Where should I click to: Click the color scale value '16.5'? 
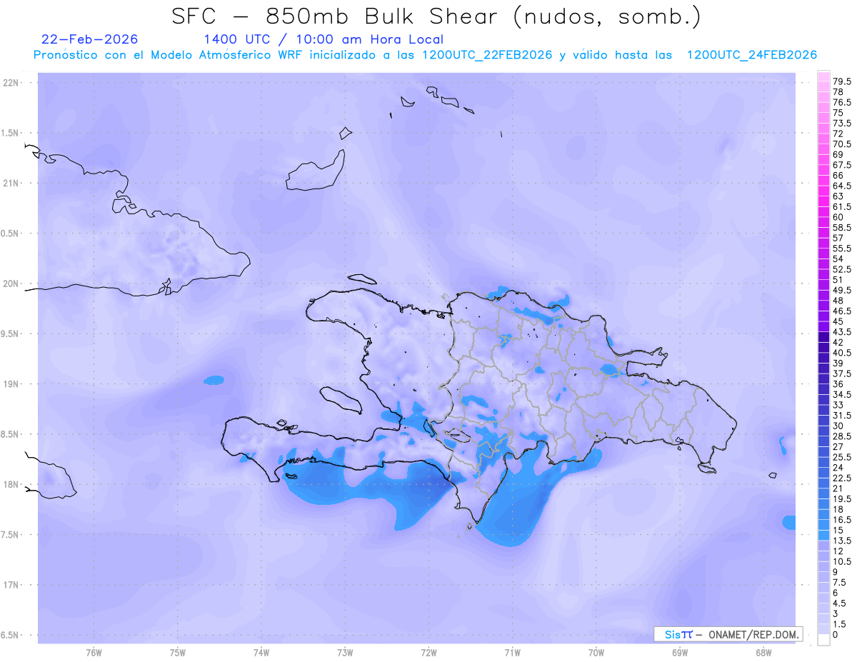pos(842,520)
